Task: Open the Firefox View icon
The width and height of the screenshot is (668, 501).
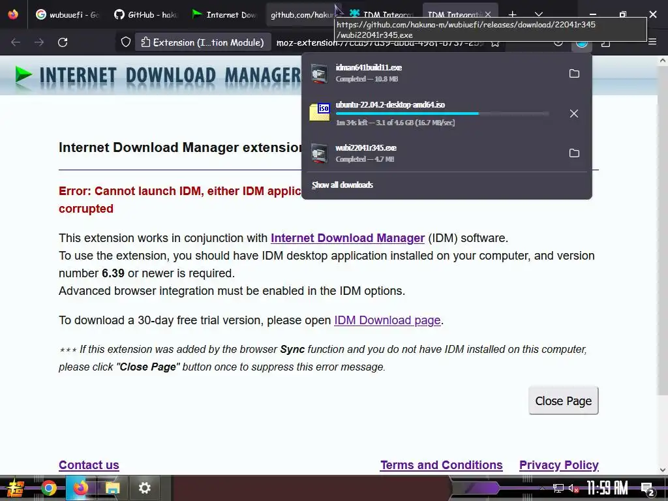Action: point(13,14)
